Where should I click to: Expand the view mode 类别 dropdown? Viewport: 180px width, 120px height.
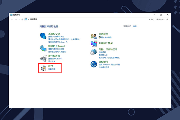(x=135, y=27)
